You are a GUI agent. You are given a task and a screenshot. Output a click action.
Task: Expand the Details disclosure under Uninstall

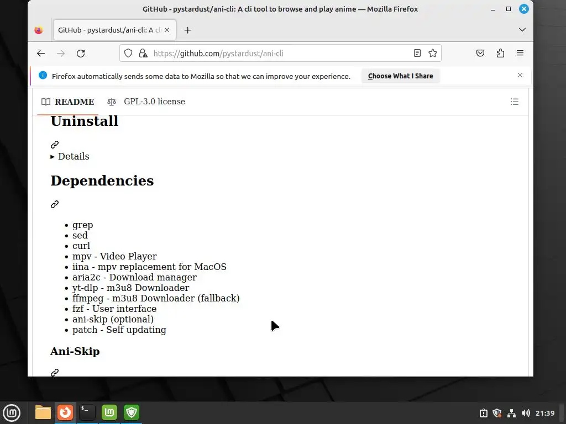pyautogui.click(x=70, y=156)
